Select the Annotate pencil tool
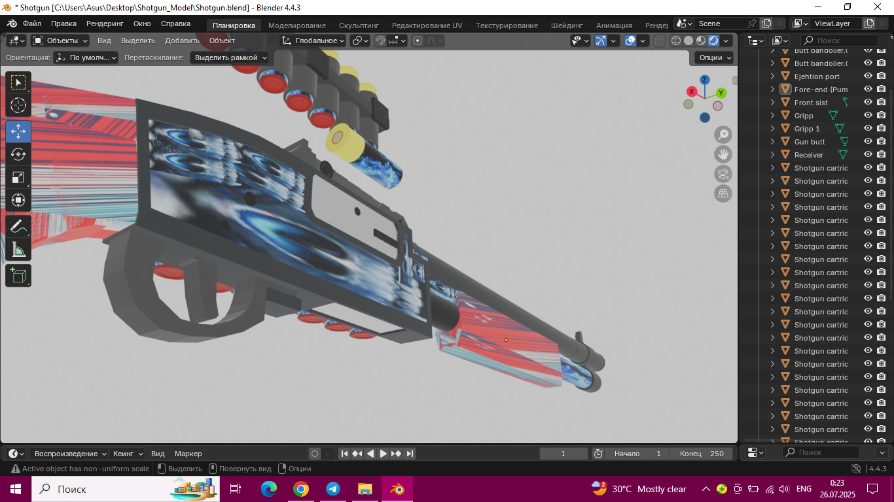 coord(18,227)
